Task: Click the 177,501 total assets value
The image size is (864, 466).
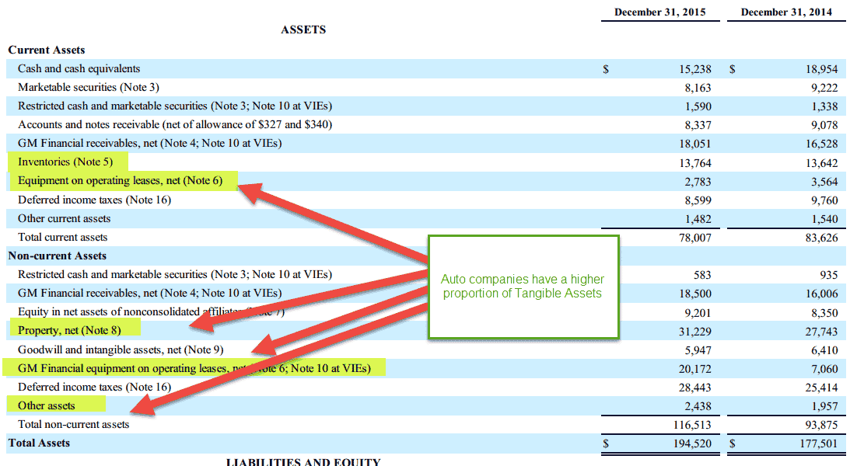Action: point(819,444)
